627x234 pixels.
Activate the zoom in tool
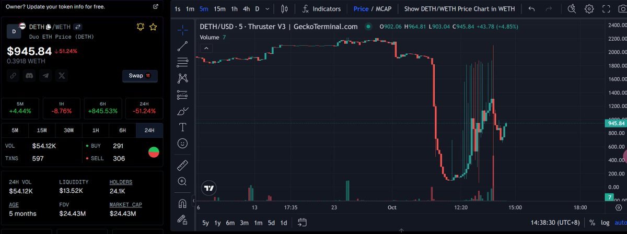tap(182, 181)
